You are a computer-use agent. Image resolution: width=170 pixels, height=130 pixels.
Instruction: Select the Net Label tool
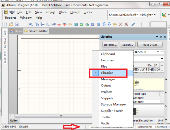(x=53, y=24)
